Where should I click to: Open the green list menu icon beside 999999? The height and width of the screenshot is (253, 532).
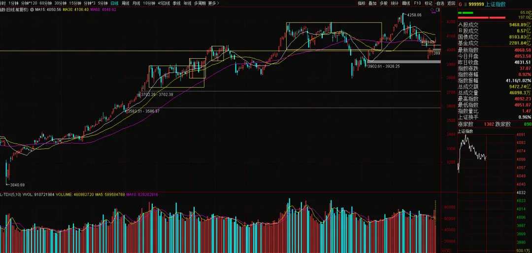pyautogui.click(x=466, y=4)
